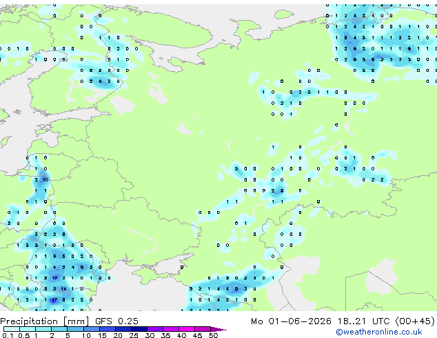This screenshot has width=437, height=338.
Task: Click the '18..21 UTC' time range text
Action: point(363,321)
